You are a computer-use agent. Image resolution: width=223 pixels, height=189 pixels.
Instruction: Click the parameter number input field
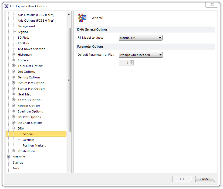124,62
